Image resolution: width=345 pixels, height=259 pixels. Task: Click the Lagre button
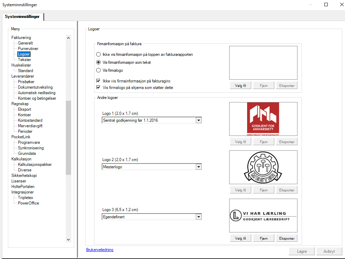302,251
